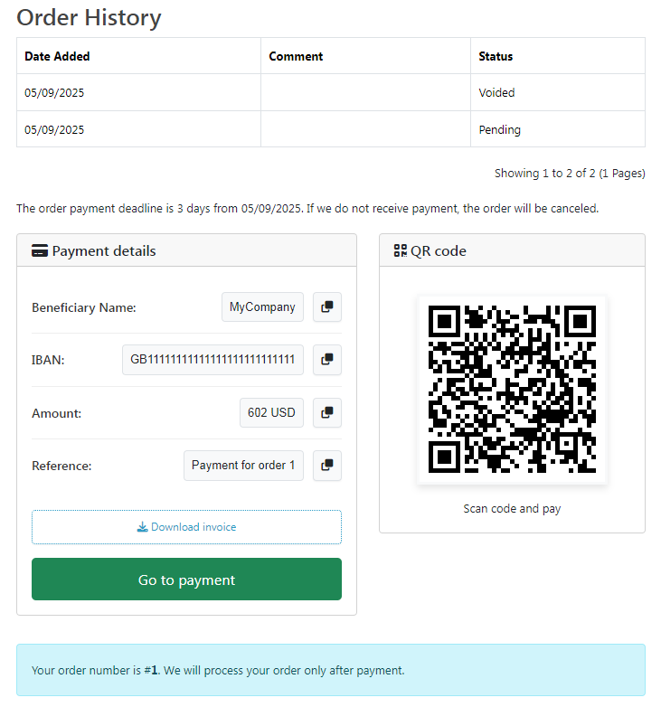Select the Payment for order 1 field
Image resolution: width=661 pixels, height=707 pixels.
[x=243, y=466]
